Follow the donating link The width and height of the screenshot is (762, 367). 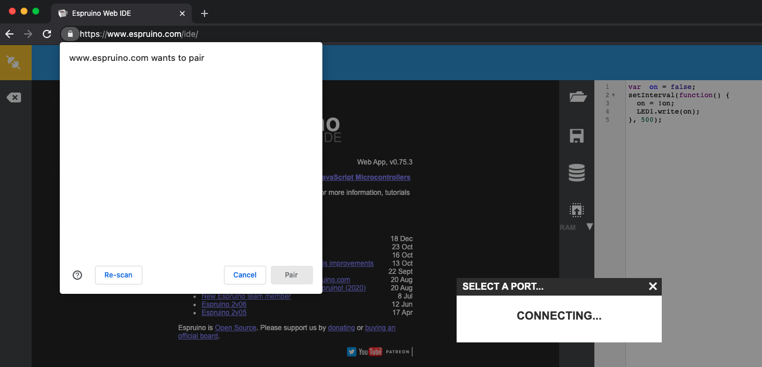[x=341, y=328]
